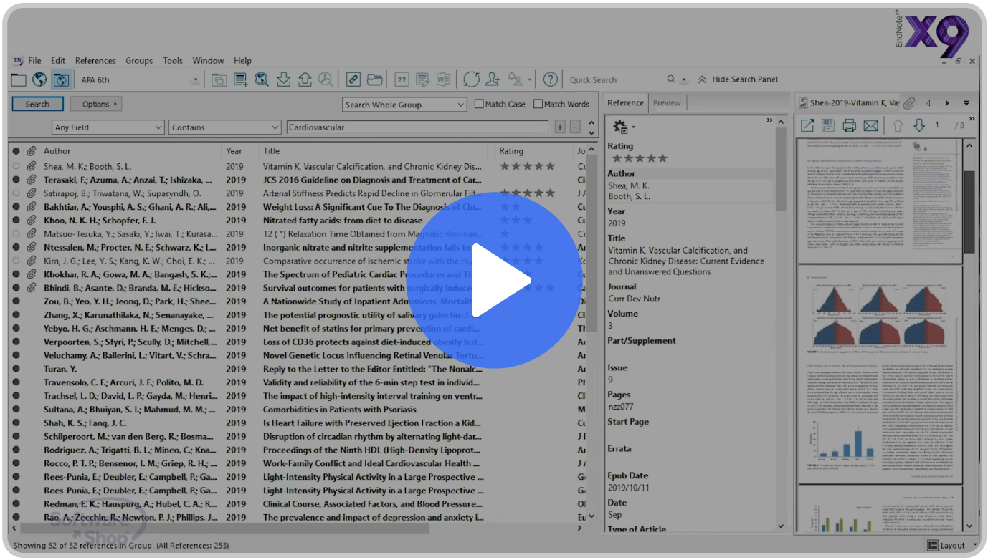Click the Search button
This screenshot has width=988, height=560.
coord(37,104)
